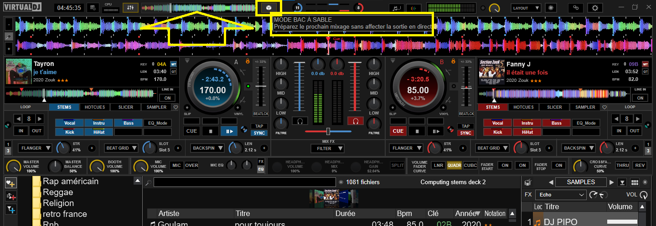Click the magnifier zoom icon left of waveforms

pos(9,36)
